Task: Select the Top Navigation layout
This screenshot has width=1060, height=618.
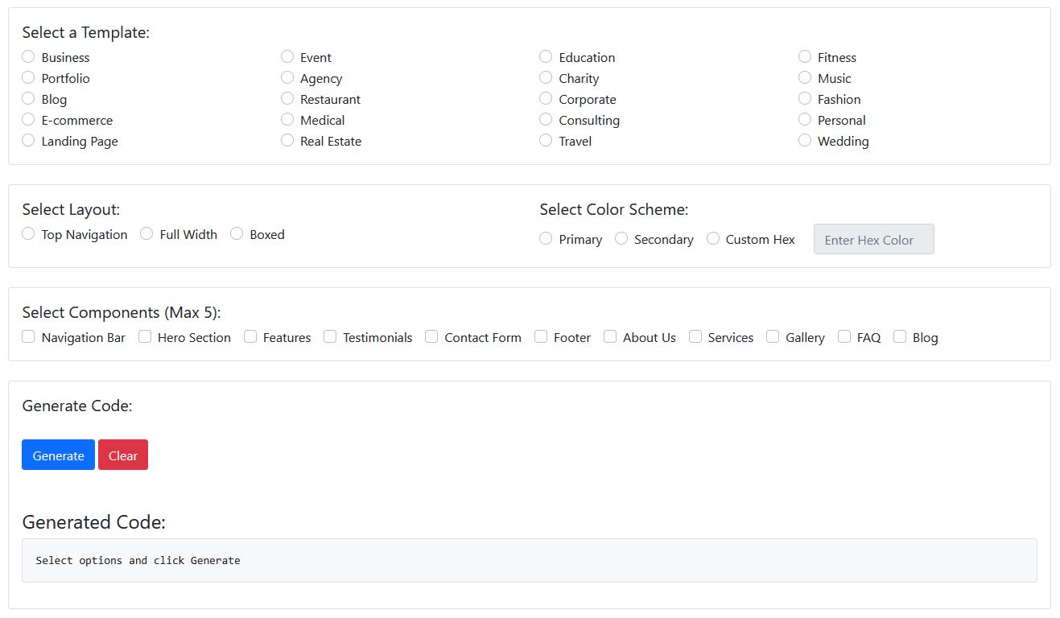Action: point(28,233)
